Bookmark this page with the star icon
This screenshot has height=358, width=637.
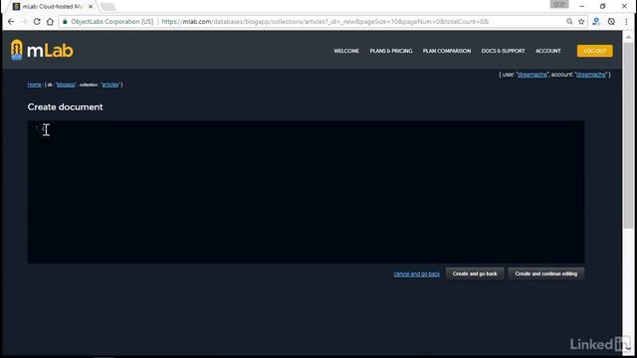[x=581, y=22]
